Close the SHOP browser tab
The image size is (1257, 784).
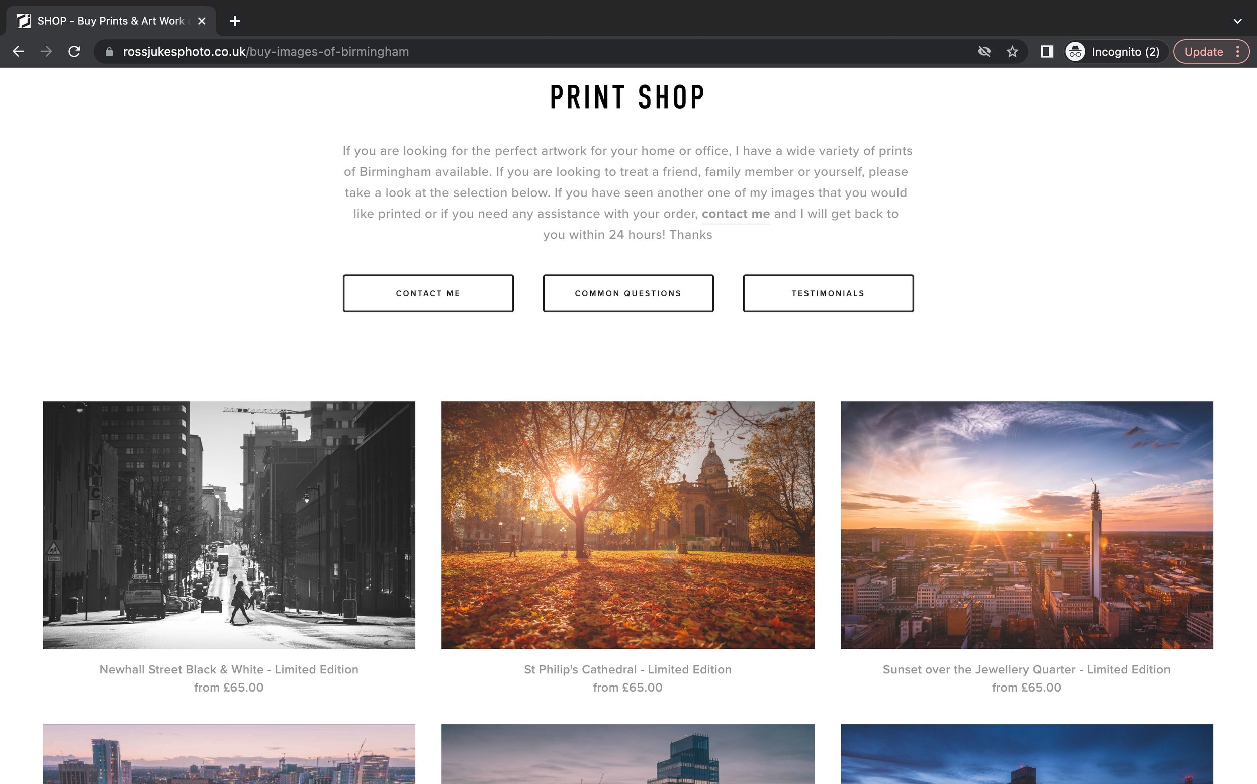coord(202,21)
